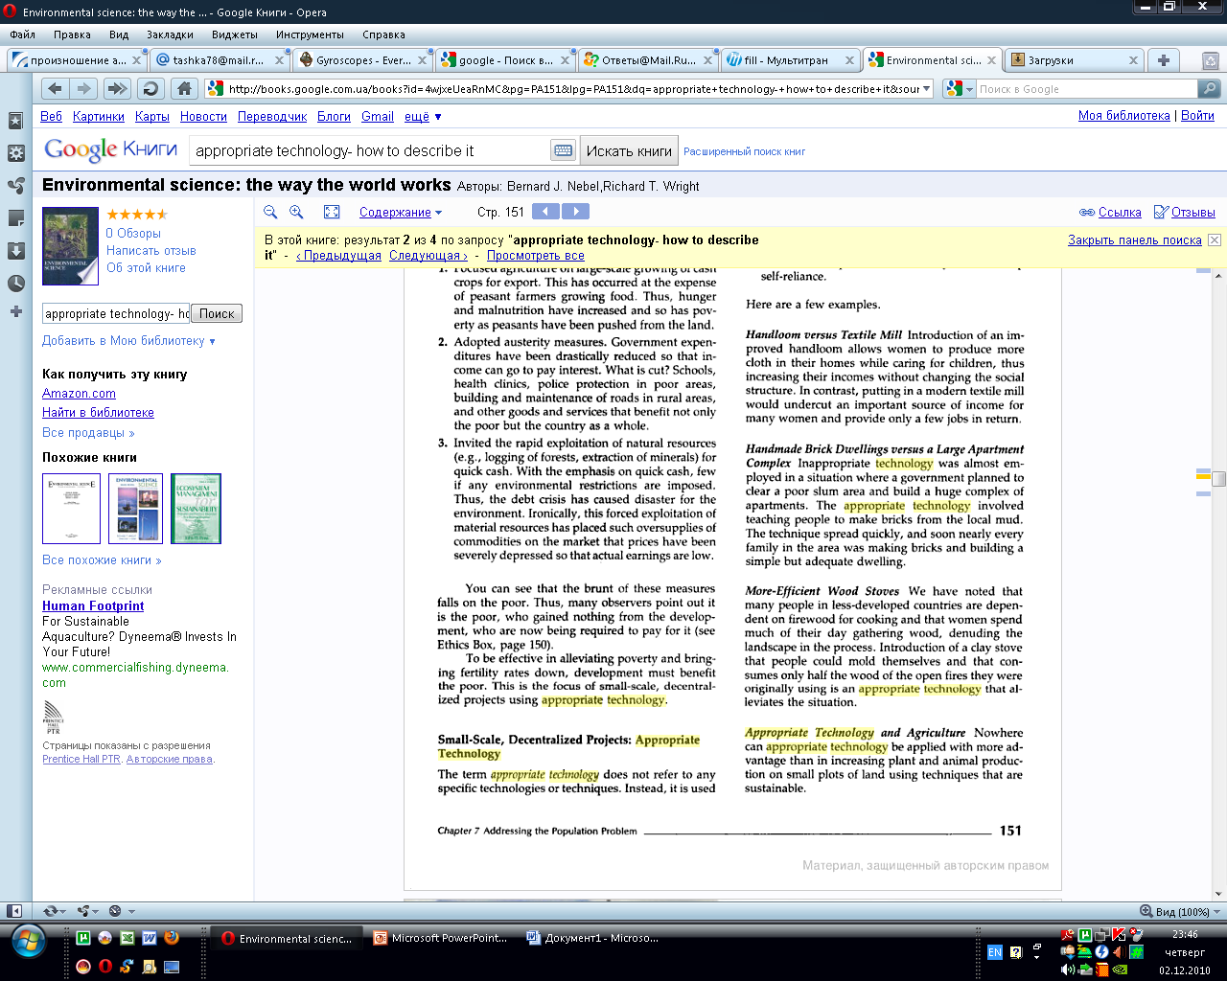Launch Excel from the quick launch bar

pos(127,938)
